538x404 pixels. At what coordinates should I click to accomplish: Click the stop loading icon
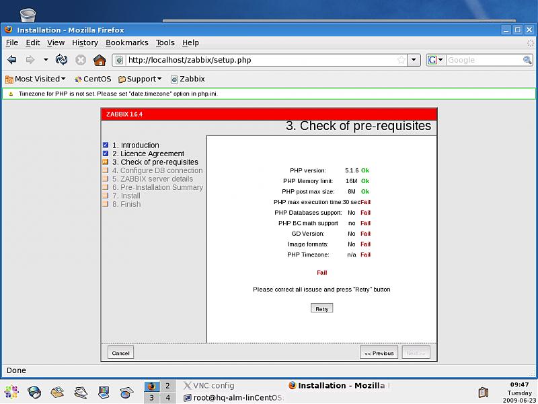[81, 60]
